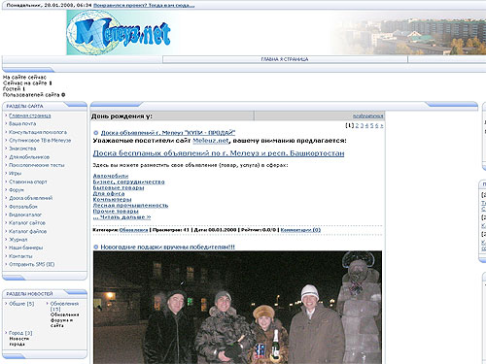Open the 'Обновления' category link in article footer
The width and height of the screenshot is (486, 364).
(x=134, y=230)
